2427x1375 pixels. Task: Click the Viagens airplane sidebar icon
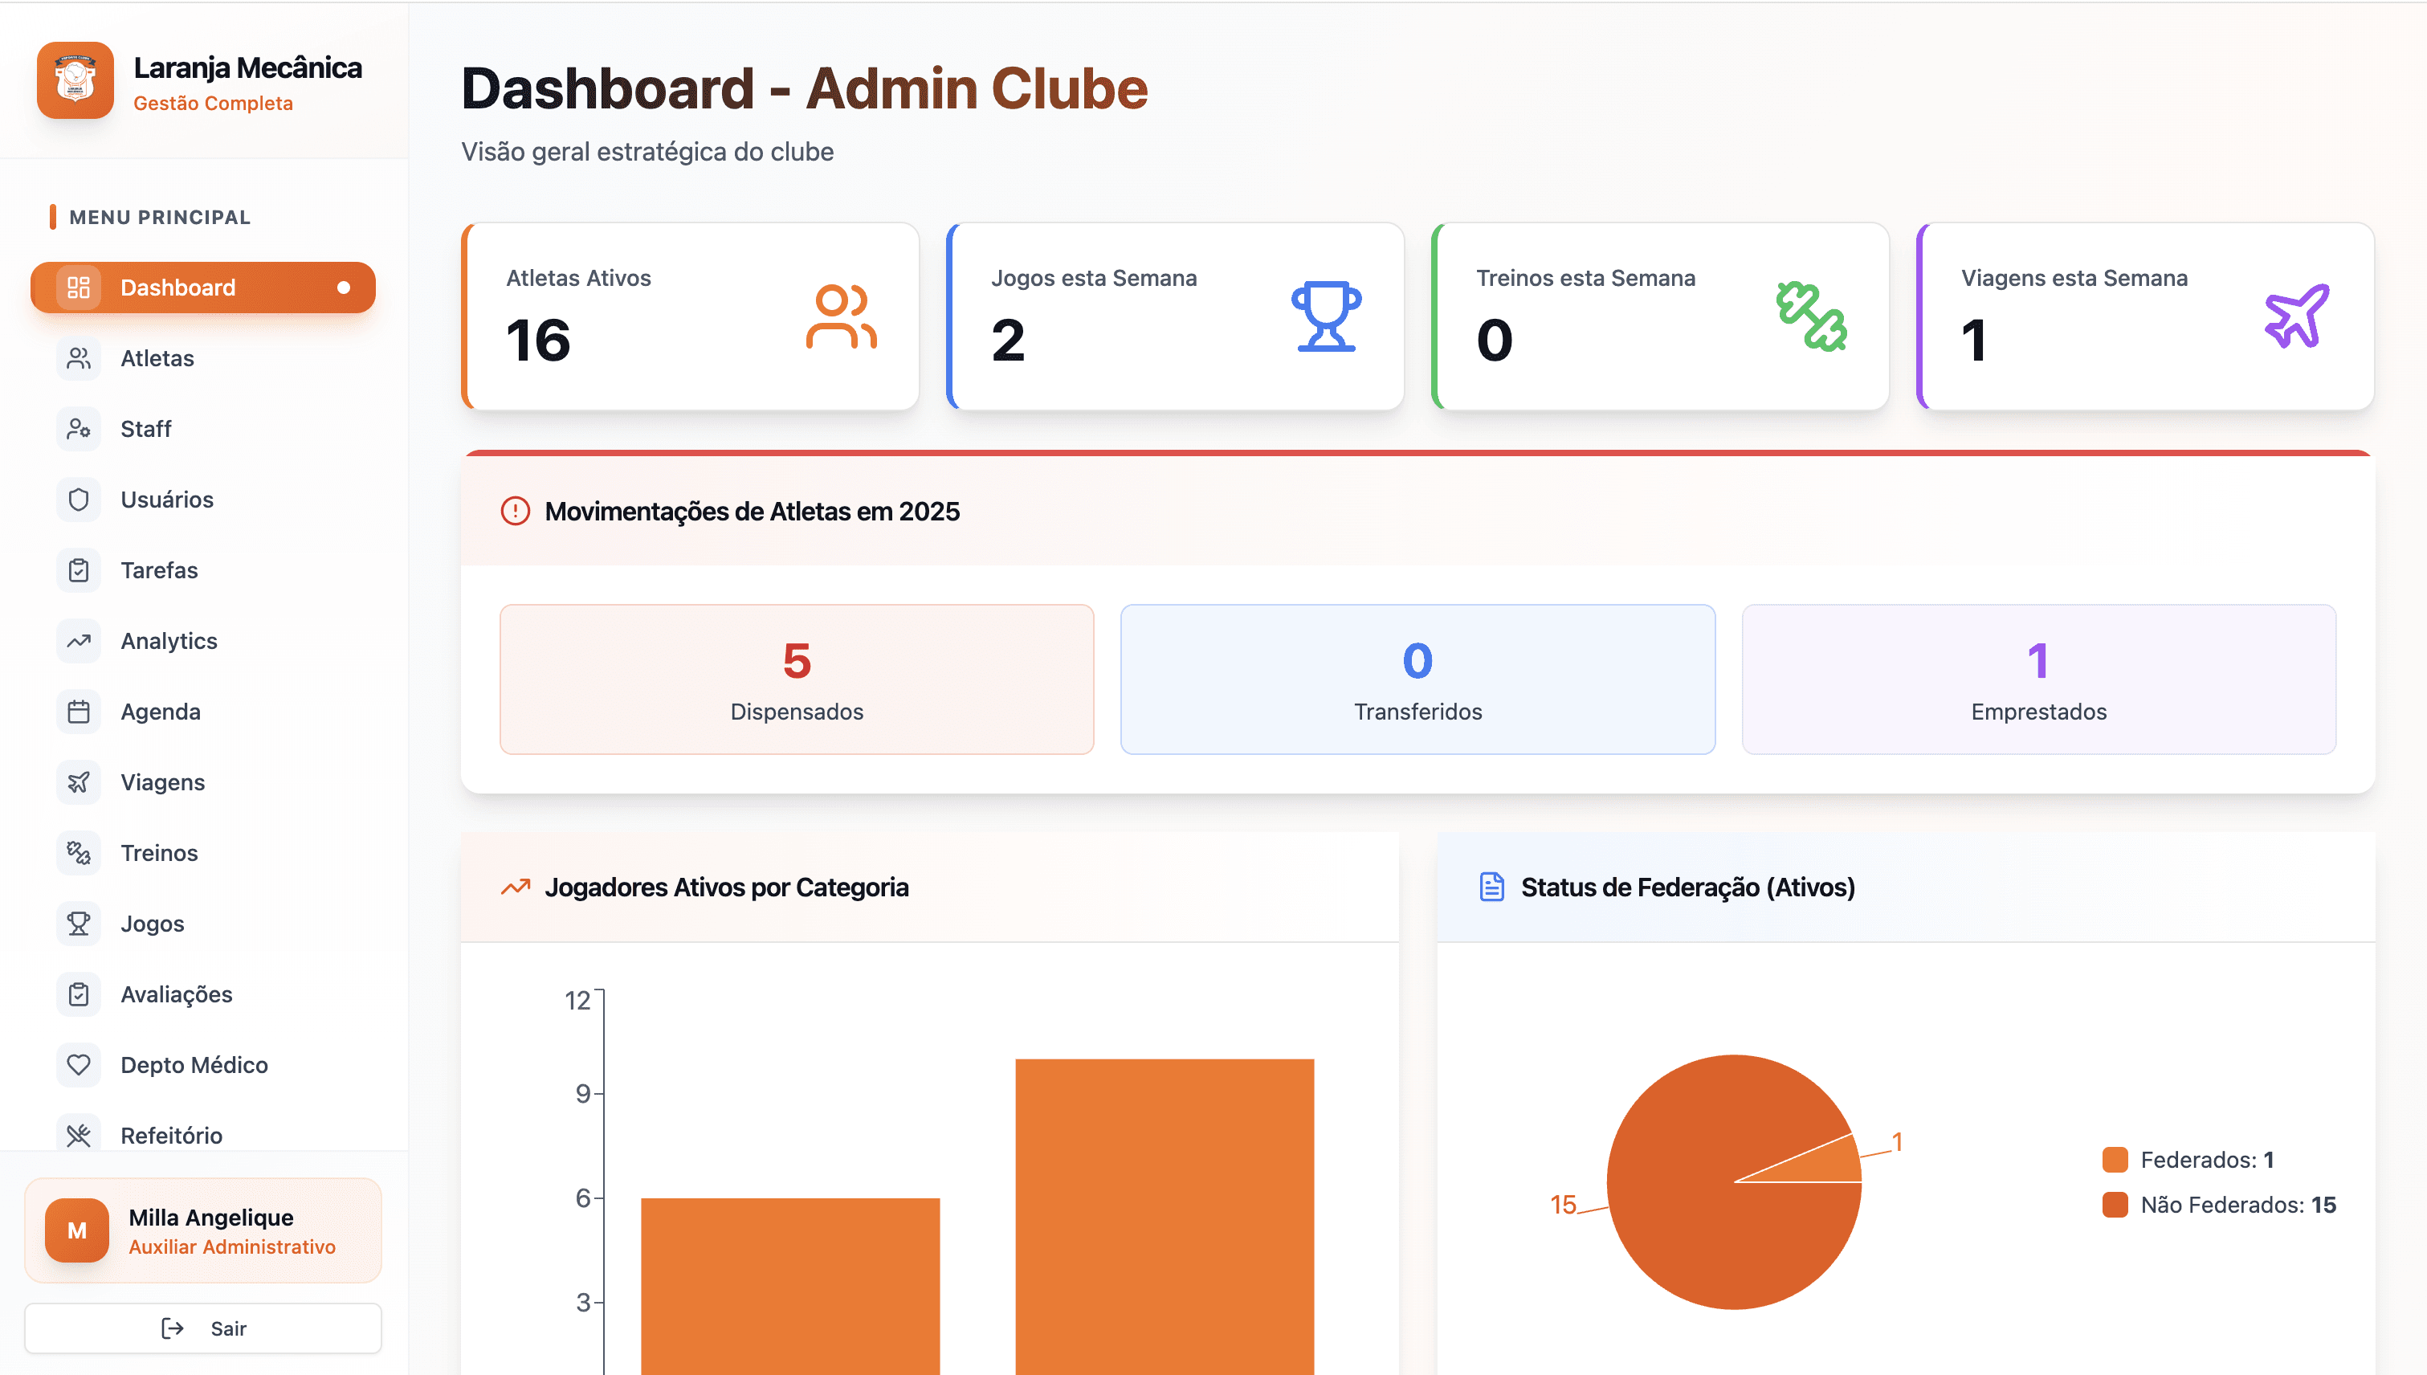point(79,782)
